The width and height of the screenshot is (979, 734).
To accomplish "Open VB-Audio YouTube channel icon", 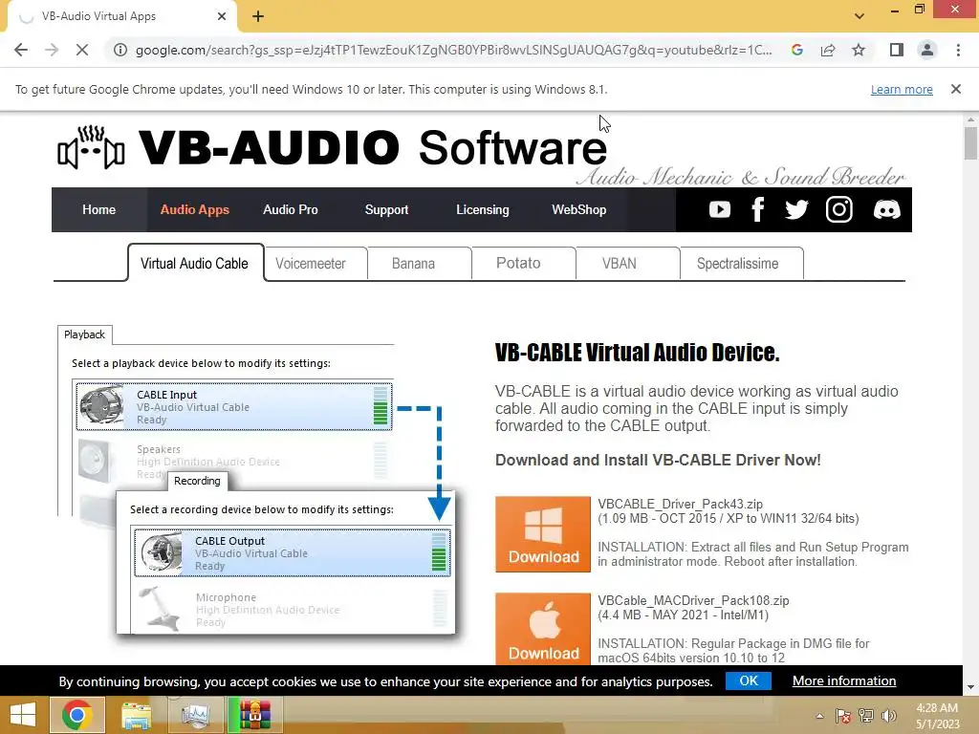I will tap(719, 209).
